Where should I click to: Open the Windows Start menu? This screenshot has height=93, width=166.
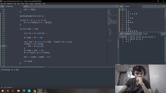3,91
